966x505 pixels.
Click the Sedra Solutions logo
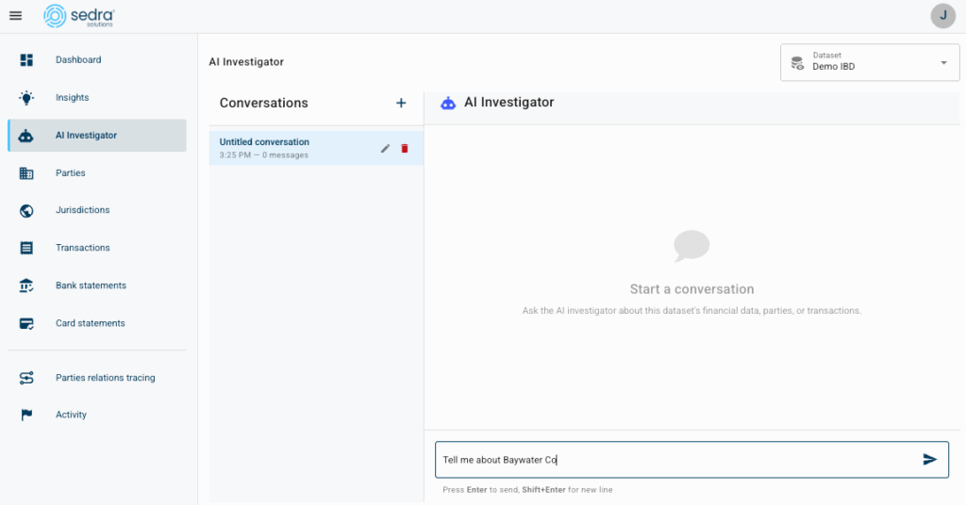pyautogui.click(x=79, y=15)
